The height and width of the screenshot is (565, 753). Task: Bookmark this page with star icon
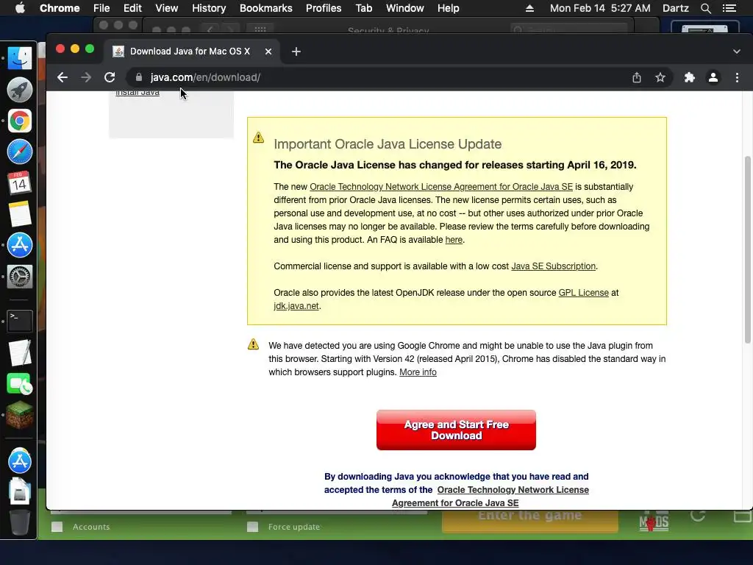click(660, 77)
